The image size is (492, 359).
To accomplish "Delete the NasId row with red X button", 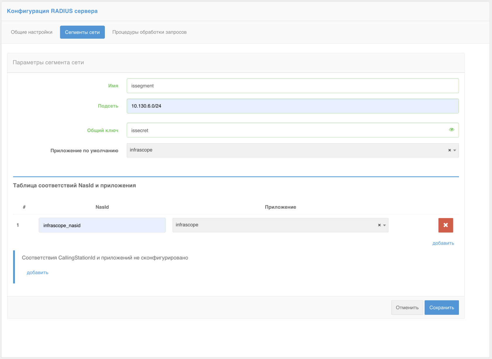I will [445, 225].
